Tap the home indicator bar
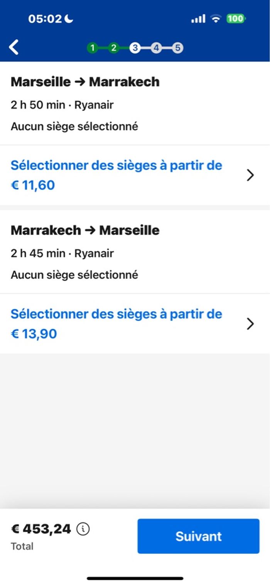Viewport: 270px width, 585px height. tap(135, 578)
